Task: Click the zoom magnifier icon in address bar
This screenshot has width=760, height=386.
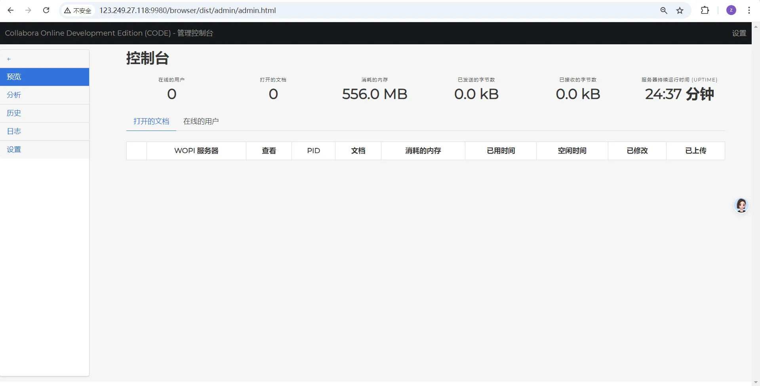Action: (x=664, y=11)
